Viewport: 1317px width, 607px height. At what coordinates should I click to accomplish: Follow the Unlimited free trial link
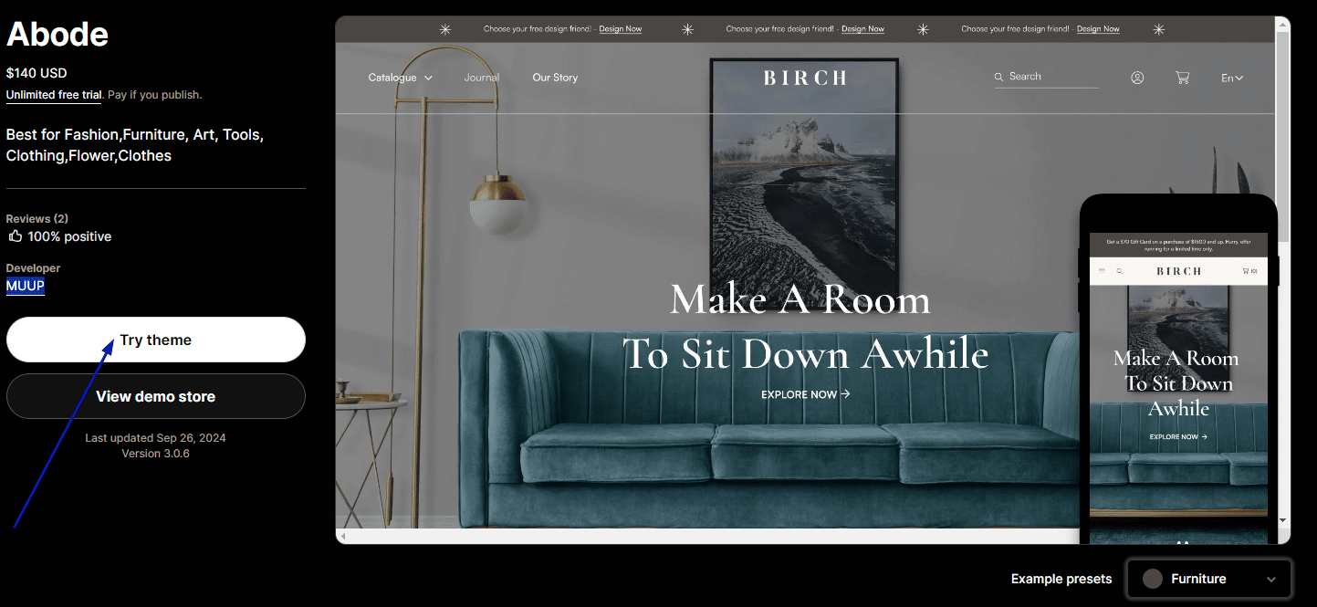point(54,95)
